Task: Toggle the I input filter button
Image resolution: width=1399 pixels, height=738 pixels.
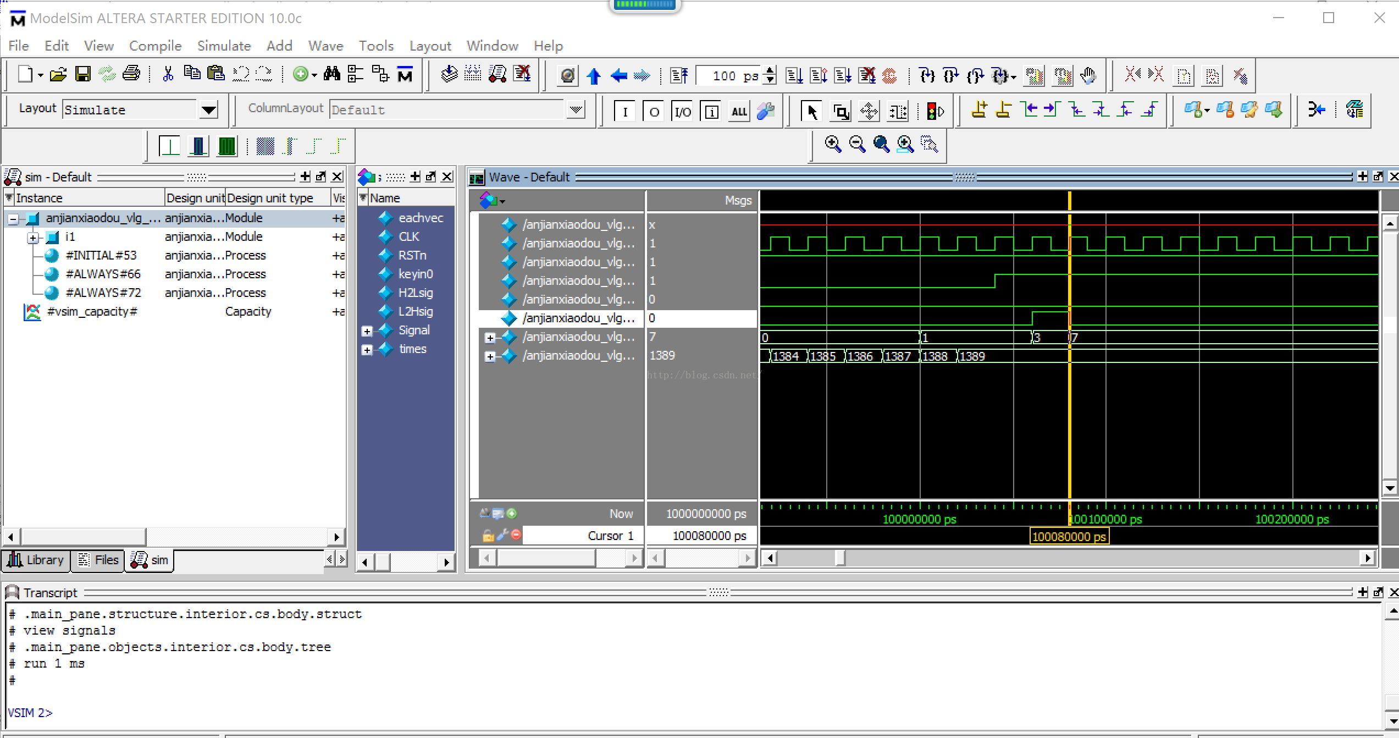Action: coord(624,112)
